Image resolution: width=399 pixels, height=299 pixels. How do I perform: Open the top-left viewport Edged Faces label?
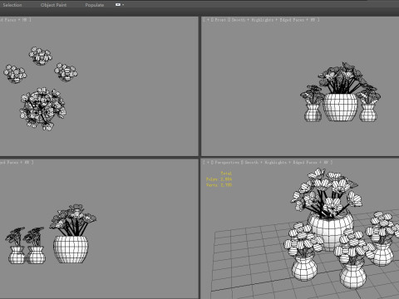(9, 20)
